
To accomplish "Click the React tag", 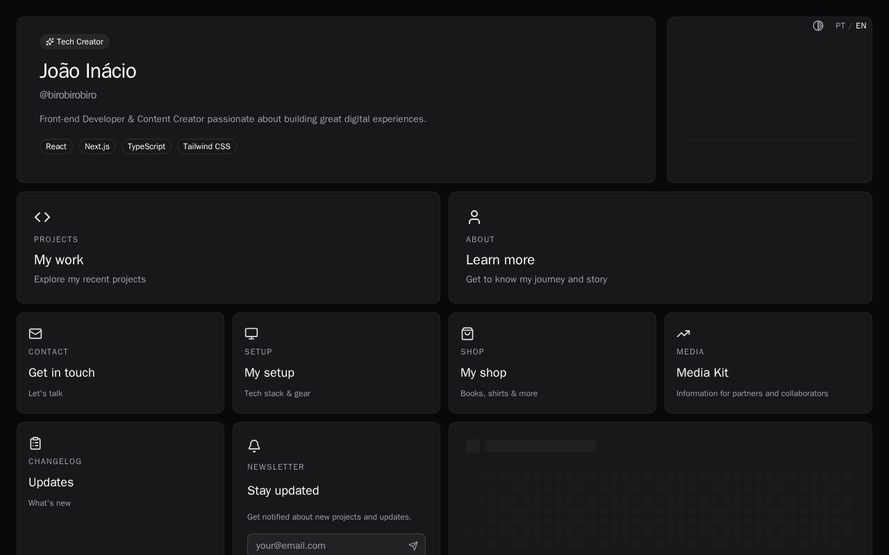I will point(56,146).
